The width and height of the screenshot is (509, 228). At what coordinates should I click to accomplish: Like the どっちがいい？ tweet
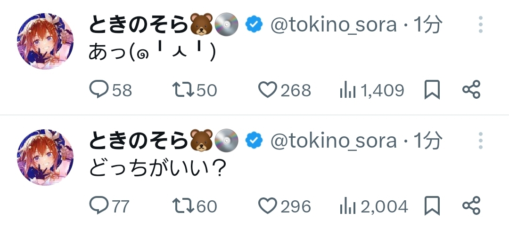pos(268,205)
